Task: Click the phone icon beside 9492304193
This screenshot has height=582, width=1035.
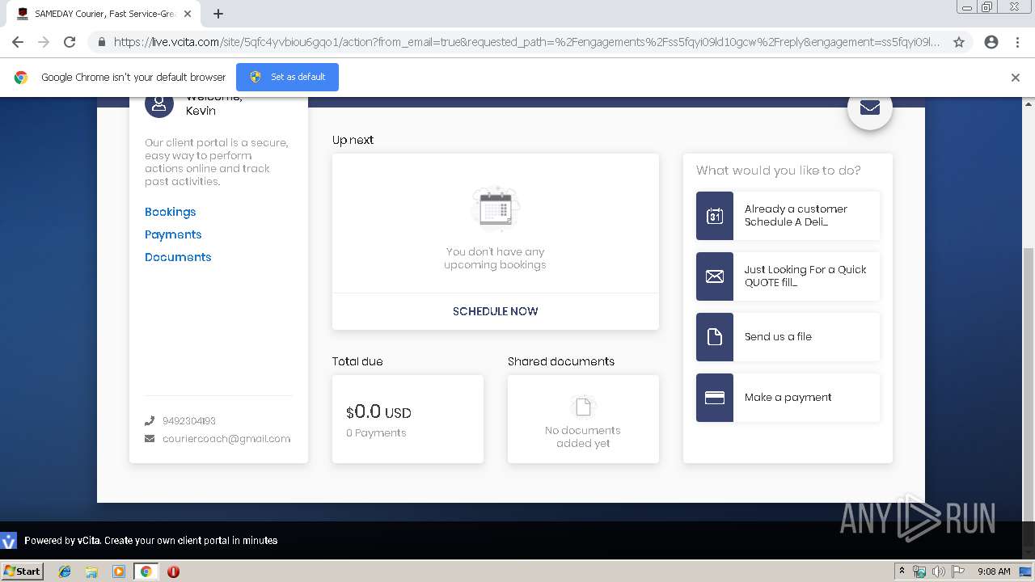Action: 150,420
